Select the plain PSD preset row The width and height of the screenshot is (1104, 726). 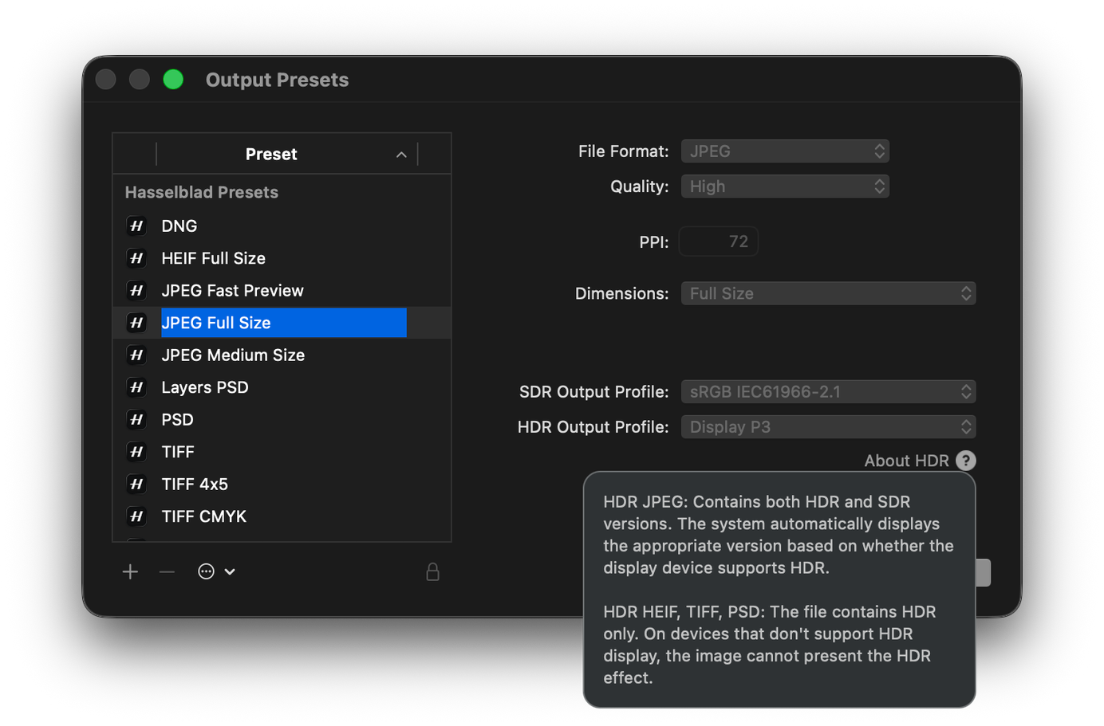(282, 420)
